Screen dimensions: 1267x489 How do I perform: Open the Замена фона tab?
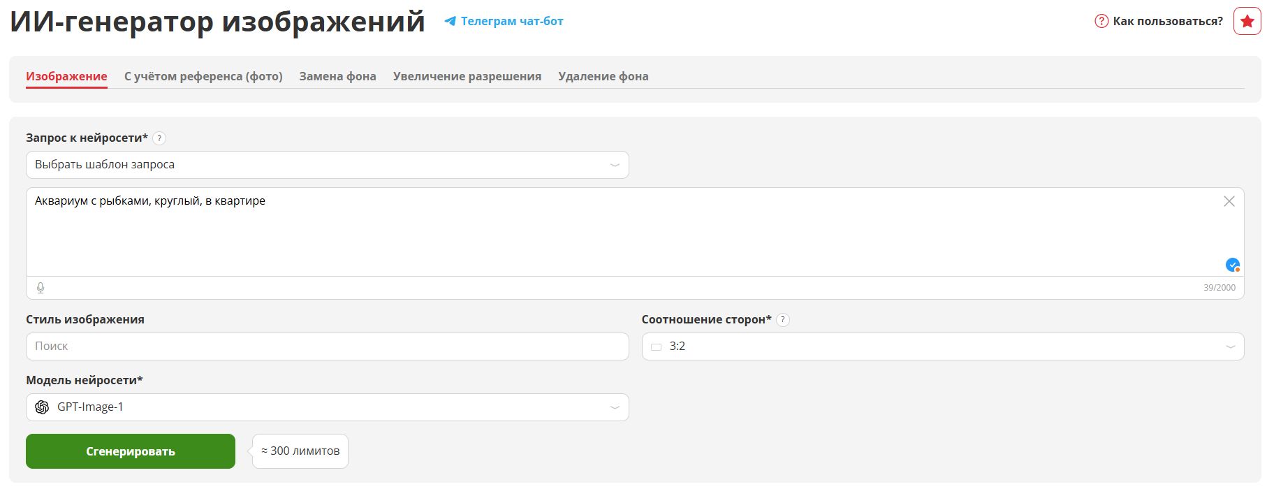337,76
